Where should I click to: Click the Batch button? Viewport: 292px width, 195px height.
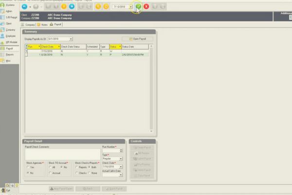coord(88,189)
